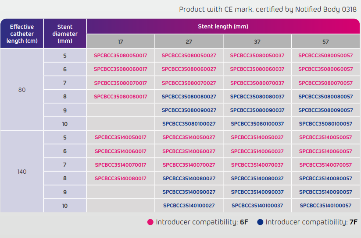Click the CE mark Notified Body 0318 text

coord(268,10)
